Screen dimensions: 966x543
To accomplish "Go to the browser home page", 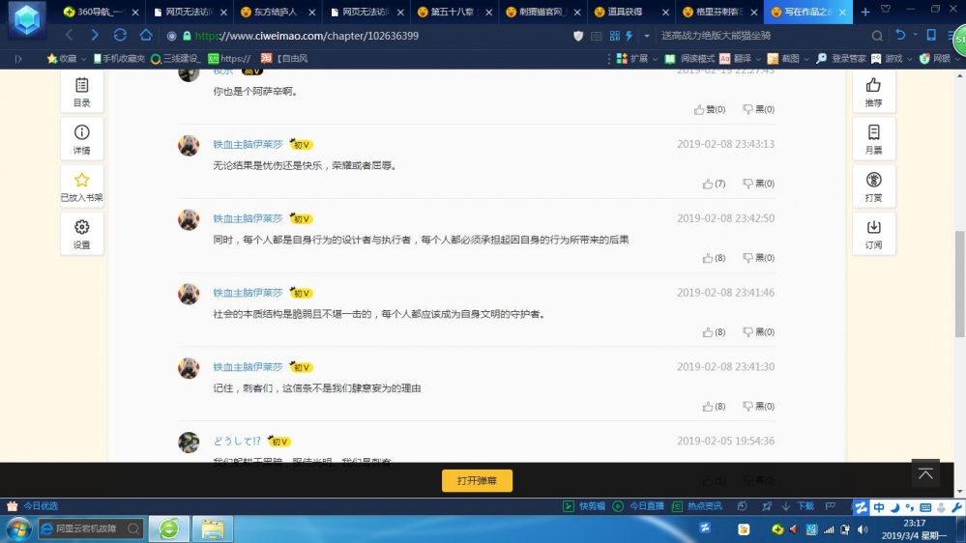I will [145, 36].
